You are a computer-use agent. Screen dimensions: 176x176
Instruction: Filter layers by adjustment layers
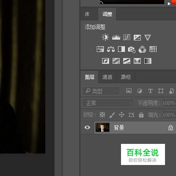coord(139,91)
